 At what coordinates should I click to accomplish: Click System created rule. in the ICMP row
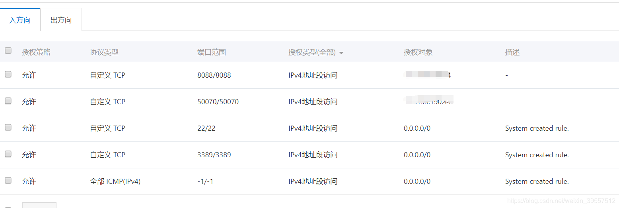537,181
